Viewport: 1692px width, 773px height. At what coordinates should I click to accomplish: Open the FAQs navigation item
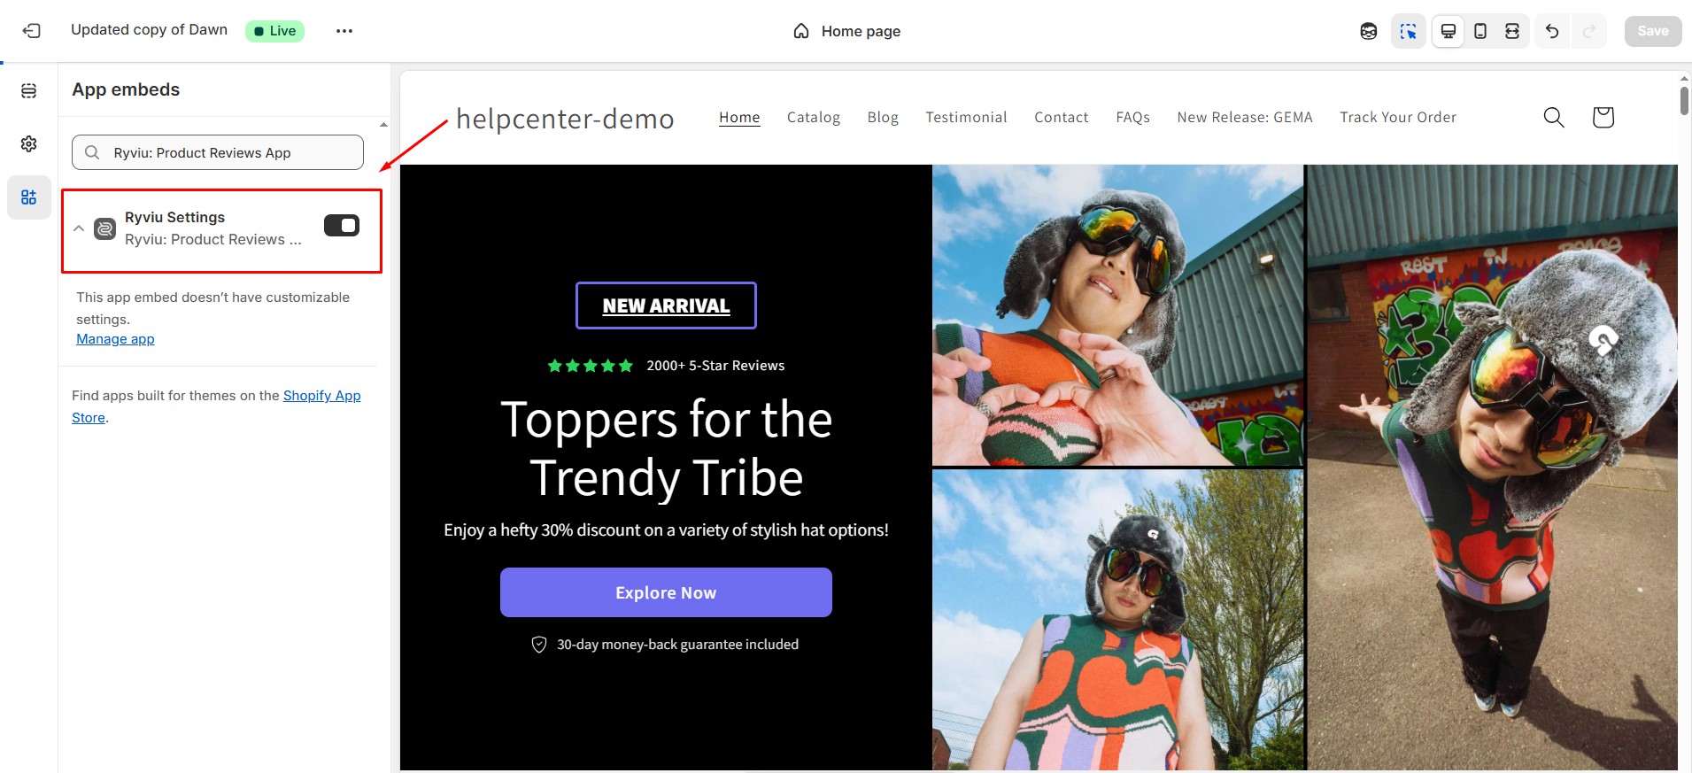tap(1132, 117)
